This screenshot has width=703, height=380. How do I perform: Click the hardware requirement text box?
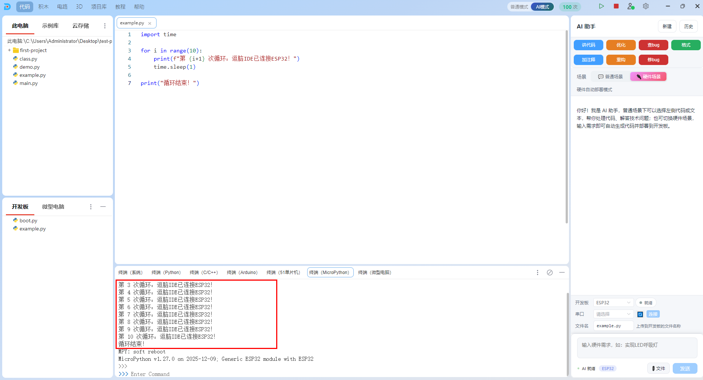[637, 348]
